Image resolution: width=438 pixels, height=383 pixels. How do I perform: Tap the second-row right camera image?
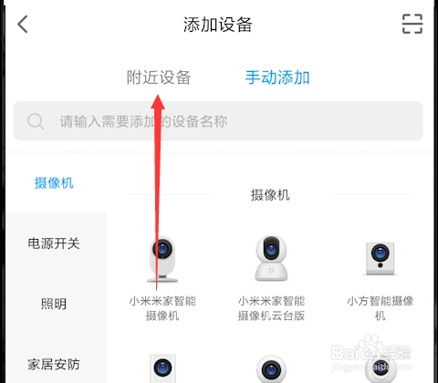pyautogui.click(x=381, y=369)
